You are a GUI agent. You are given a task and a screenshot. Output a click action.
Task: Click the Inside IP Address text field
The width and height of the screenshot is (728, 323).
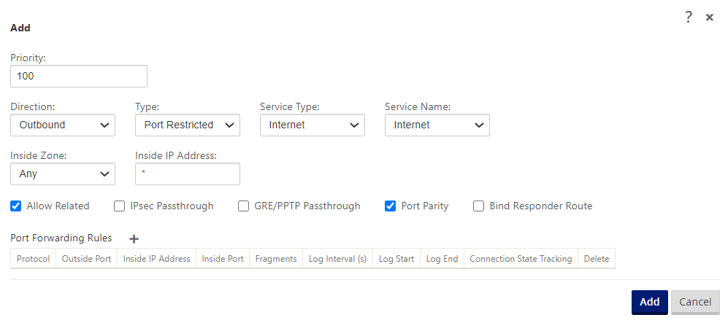[x=188, y=174]
